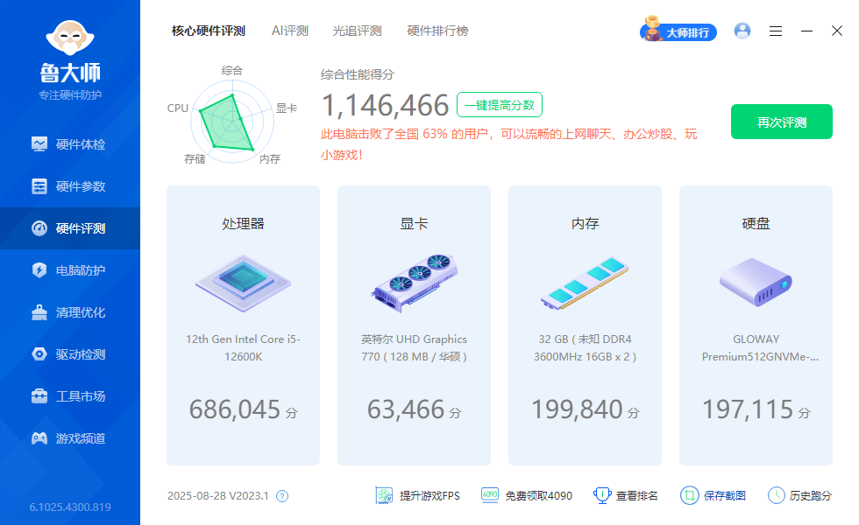The image size is (859, 525).
Task: Click the 显卡 graphics card icon
Action: pyautogui.click(x=414, y=283)
